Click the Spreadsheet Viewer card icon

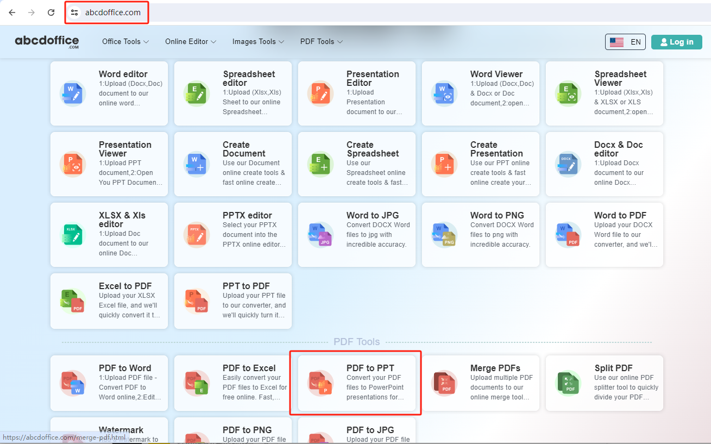[568, 93]
